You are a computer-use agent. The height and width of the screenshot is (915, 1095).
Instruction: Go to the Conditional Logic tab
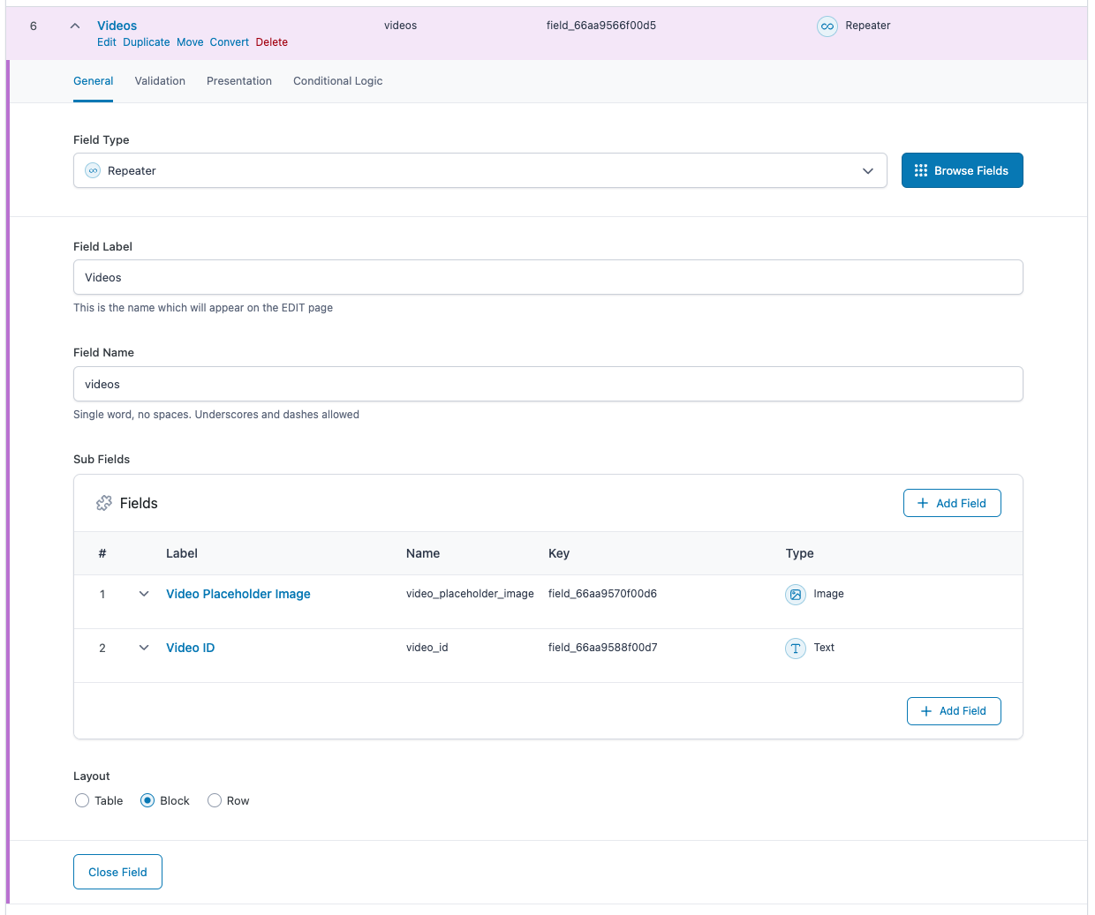pos(337,81)
